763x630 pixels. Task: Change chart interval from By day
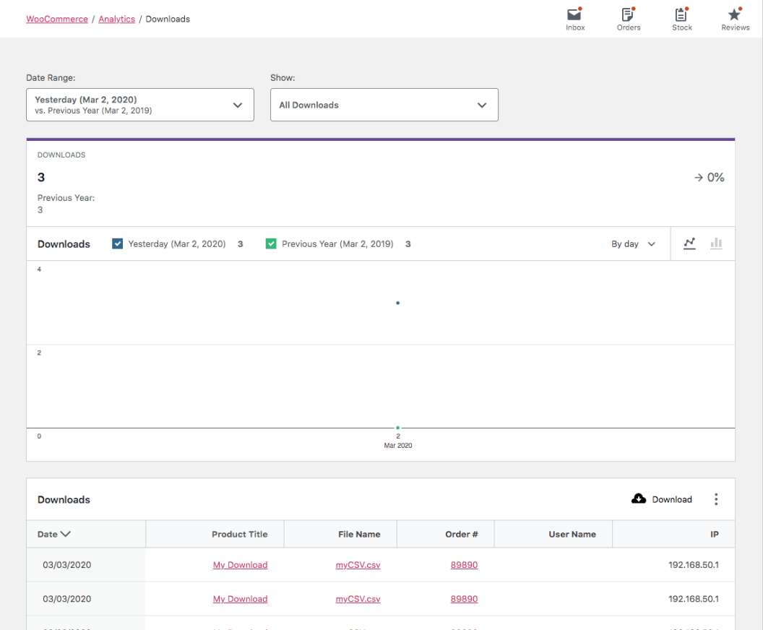[632, 243]
